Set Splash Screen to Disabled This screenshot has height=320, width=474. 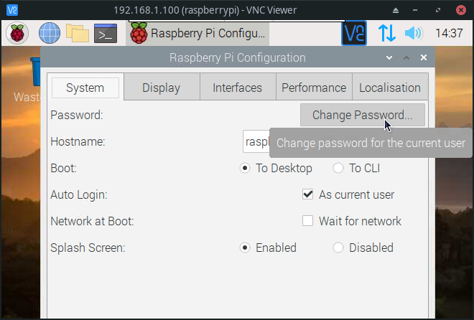coord(363,248)
